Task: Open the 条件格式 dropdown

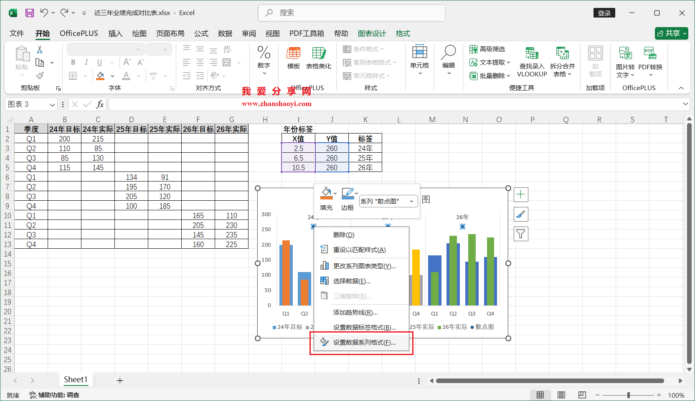Action: 363,49
